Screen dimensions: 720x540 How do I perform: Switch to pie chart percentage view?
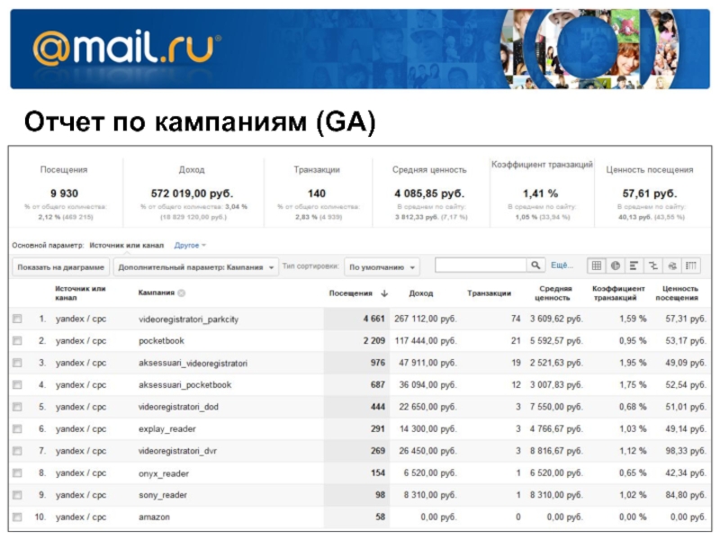[x=616, y=265]
